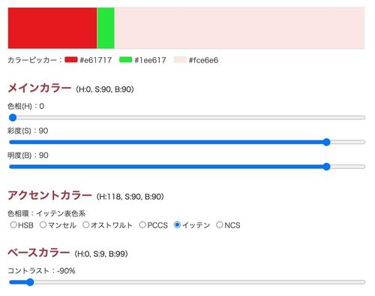This screenshot has height=296, width=375.
Task: Click the red #e61717 color picker swatch
Action: (x=71, y=59)
